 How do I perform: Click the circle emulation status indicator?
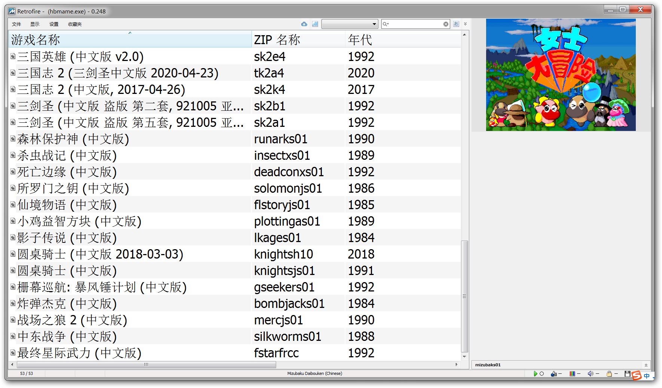[x=542, y=373]
